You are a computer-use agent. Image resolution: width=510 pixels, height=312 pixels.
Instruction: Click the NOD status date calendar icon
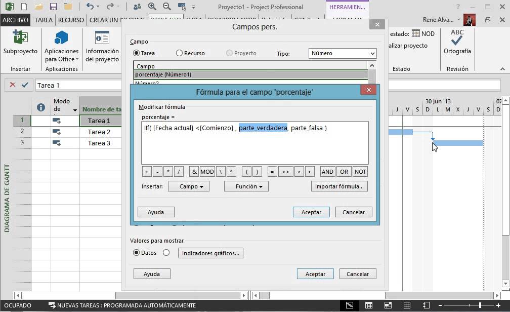point(415,33)
